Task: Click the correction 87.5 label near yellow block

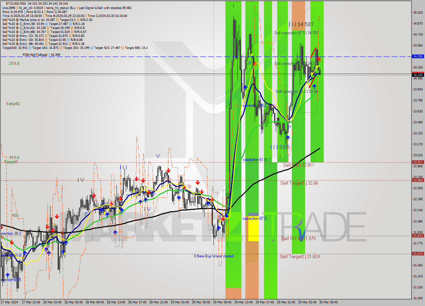Action: 255,219
